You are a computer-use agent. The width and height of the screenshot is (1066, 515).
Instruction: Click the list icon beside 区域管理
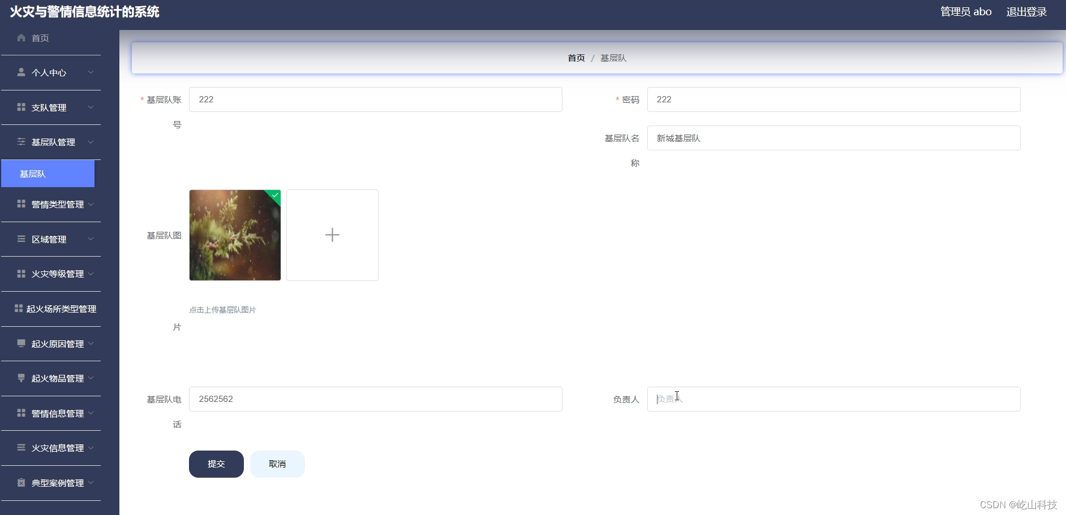point(22,239)
